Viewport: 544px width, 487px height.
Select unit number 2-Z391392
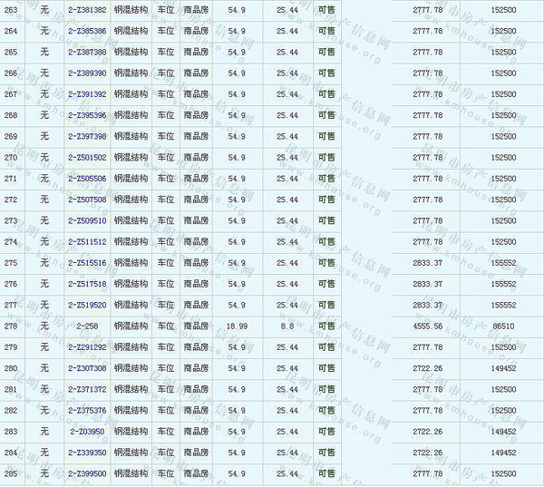(87, 94)
